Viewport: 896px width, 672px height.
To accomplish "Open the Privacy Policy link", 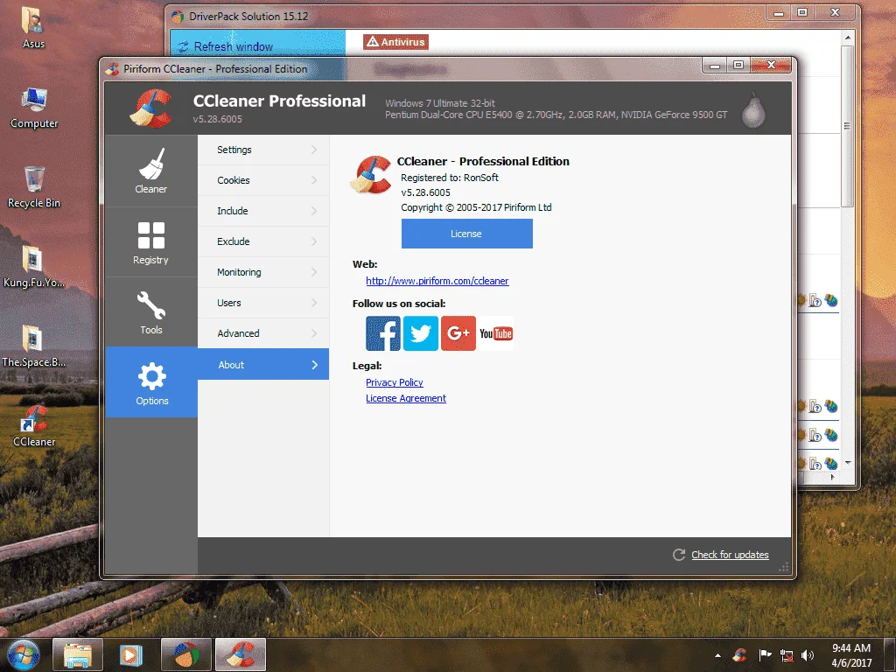I will [395, 382].
